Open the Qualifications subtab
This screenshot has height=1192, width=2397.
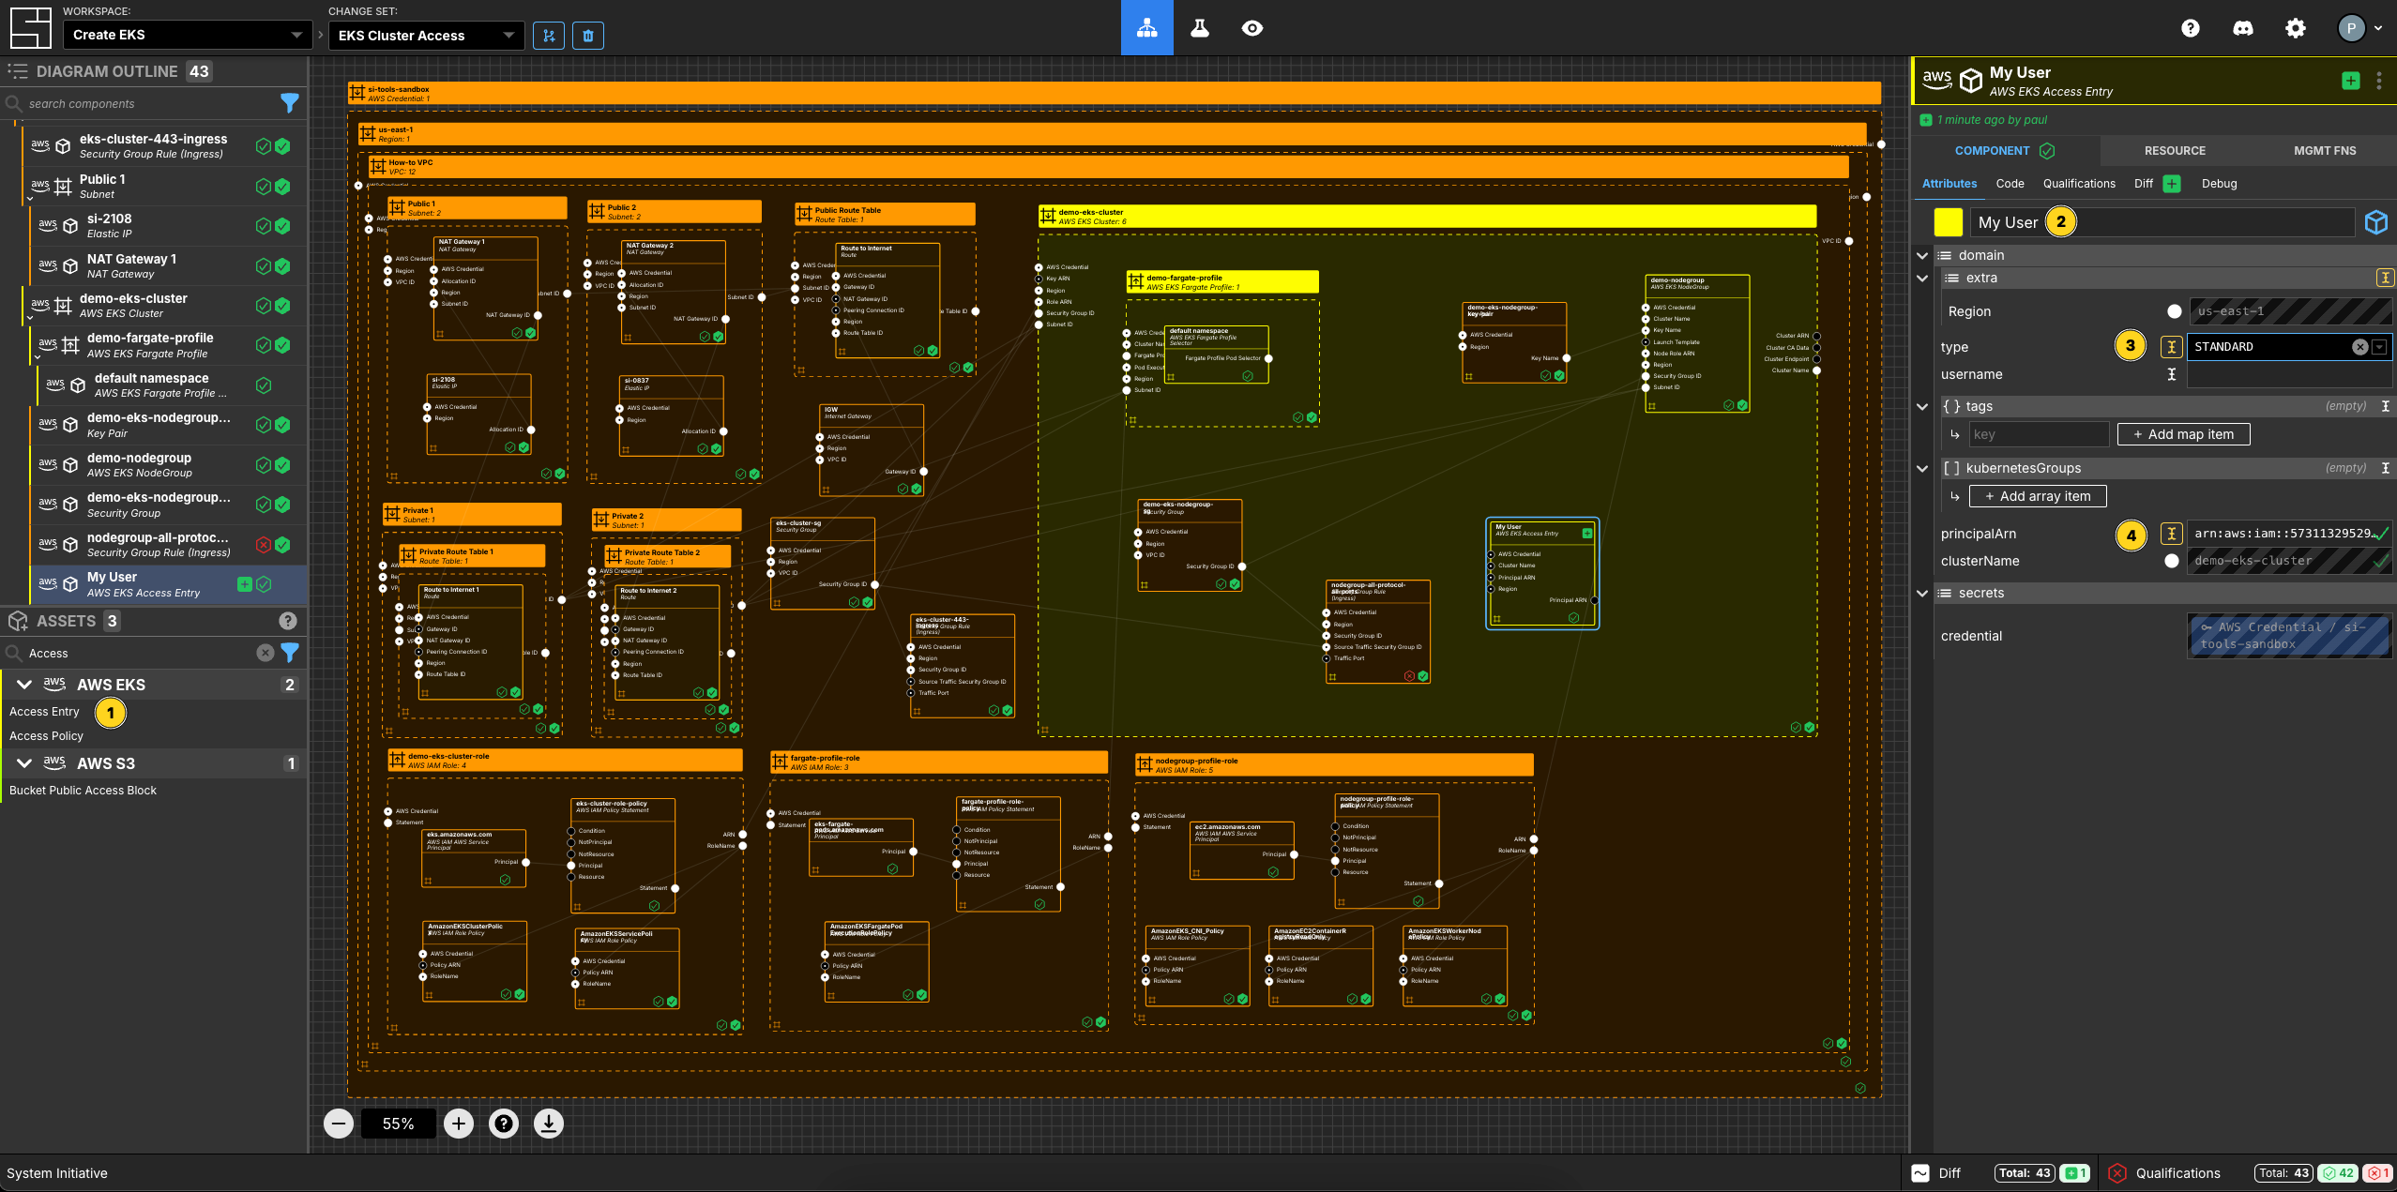tap(2079, 184)
